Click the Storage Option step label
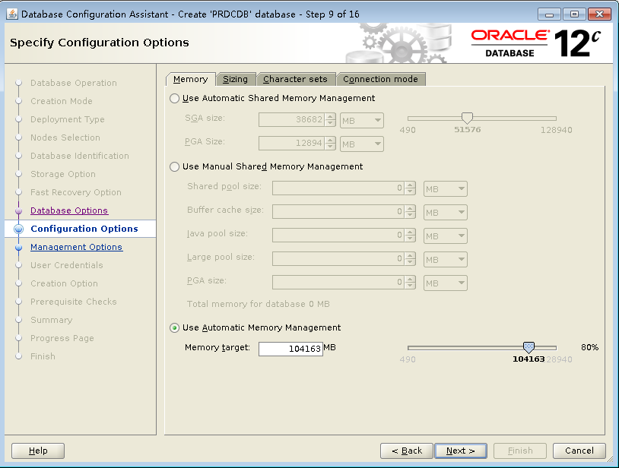 pyautogui.click(x=63, y=174)
